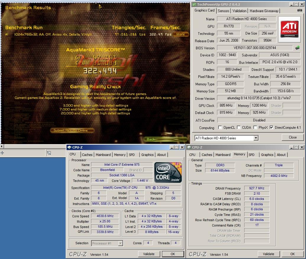306x259 pixels.
Task: Click the left CPU-Z title bar icon
Action: pyautogui.click(x=69, y=147)
